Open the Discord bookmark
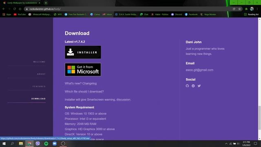Image resolution: width=261 pixels, height=147 pixels. (x=177, y=15)
